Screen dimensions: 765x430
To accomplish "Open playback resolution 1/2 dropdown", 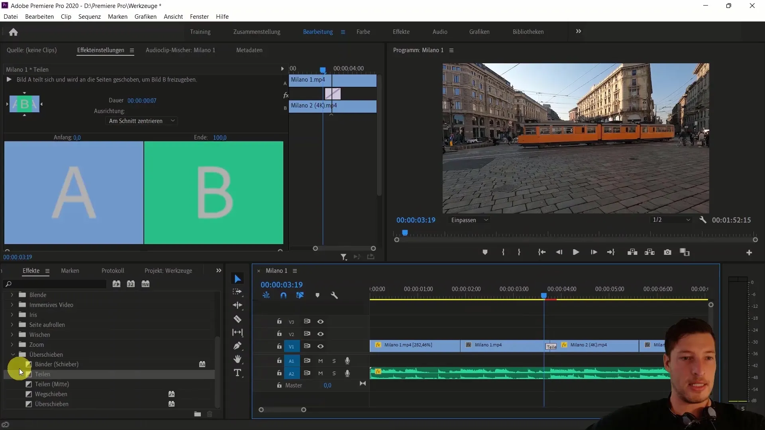I will (x=671, y=220).
